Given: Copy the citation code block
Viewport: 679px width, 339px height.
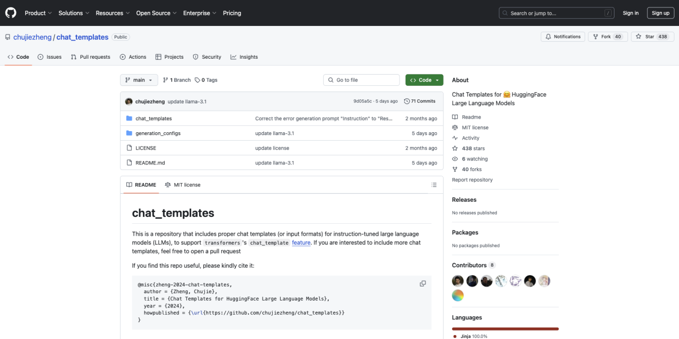Looking at the screenshot, I should [x=423, y=284].
